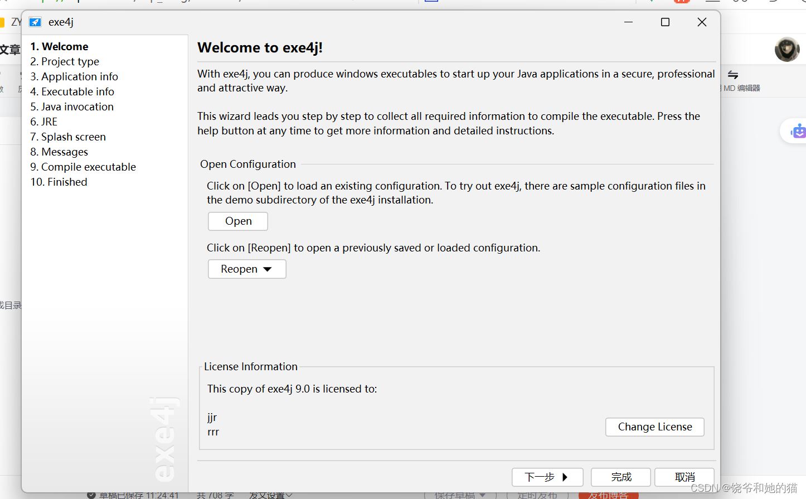The width and height of the screenshot is (806, 499).
Task: Click licensed company text 'rrr'
Action: pyautogui.click(x=213, y=432)
